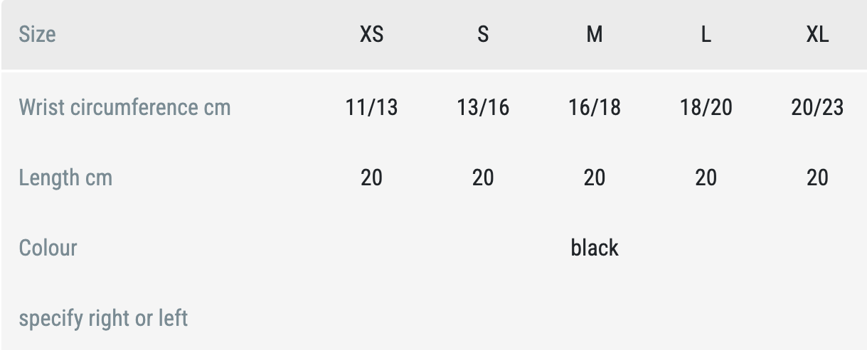The image size is (867, 350).
Task: Click the XS size column header
Action: click(x=371, y=34)
